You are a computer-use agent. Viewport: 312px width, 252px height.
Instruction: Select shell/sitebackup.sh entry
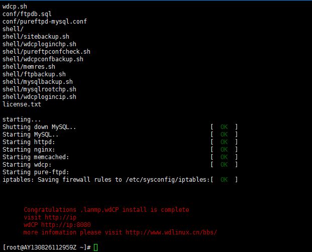[36, 37]
